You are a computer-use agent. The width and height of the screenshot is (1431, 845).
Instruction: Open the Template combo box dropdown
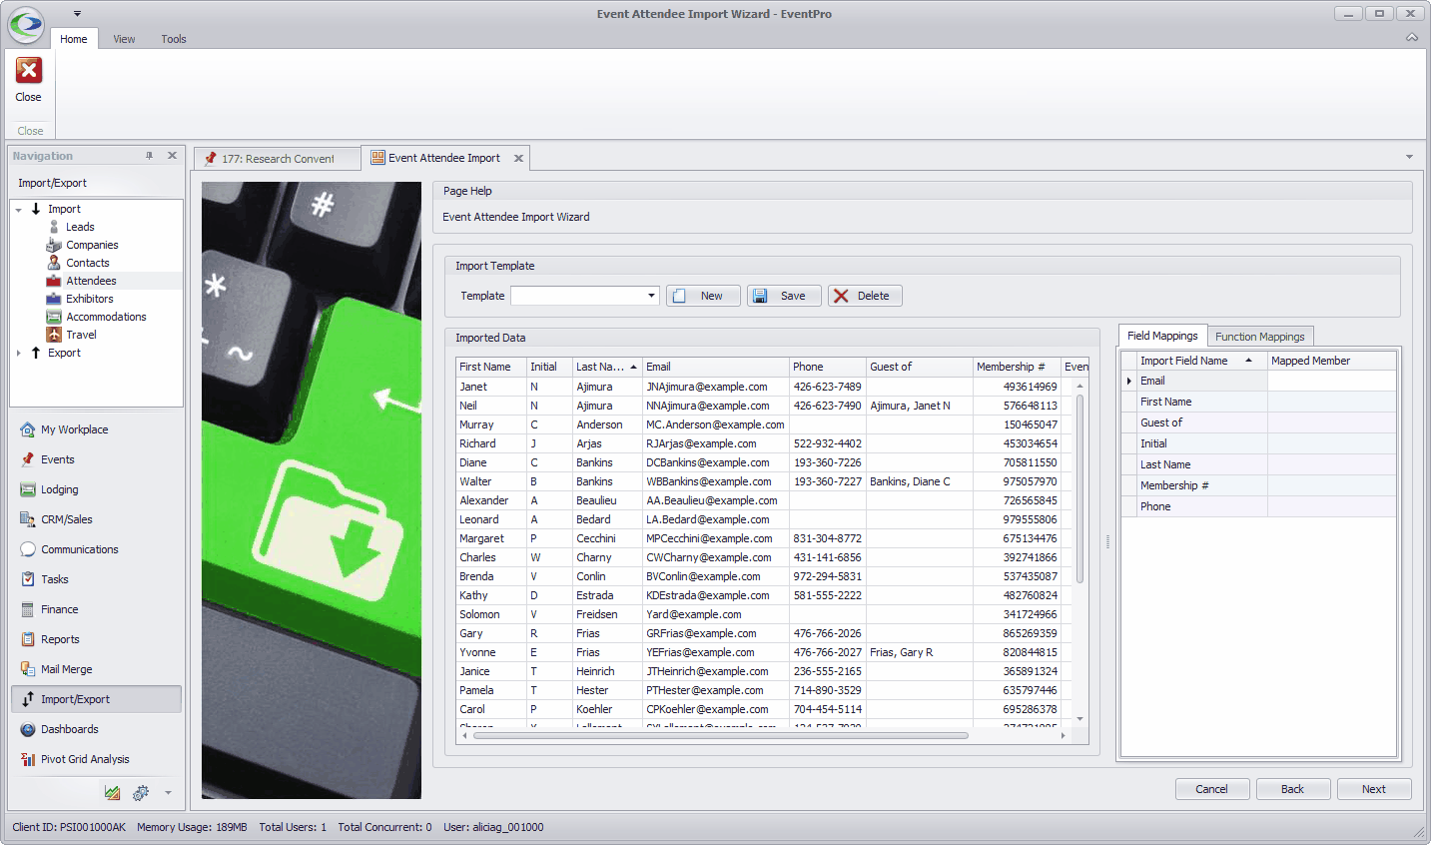[651, 296]
